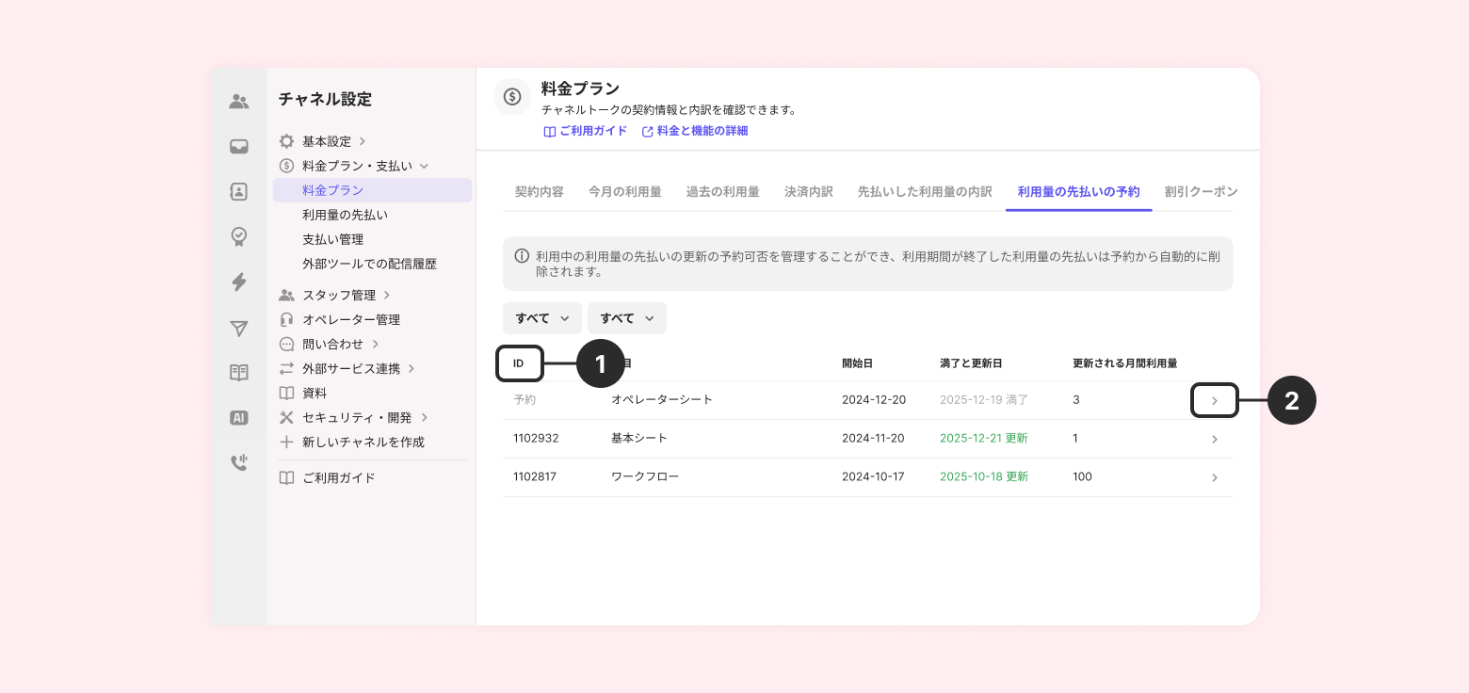Select 支払い管理 in the sidebar
This screenshot has width=1469, height=693.
(332, 240)
